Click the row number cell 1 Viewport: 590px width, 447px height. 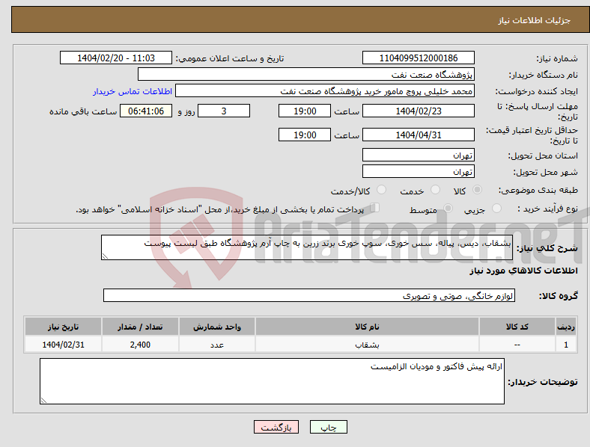(x=566, y=345)
